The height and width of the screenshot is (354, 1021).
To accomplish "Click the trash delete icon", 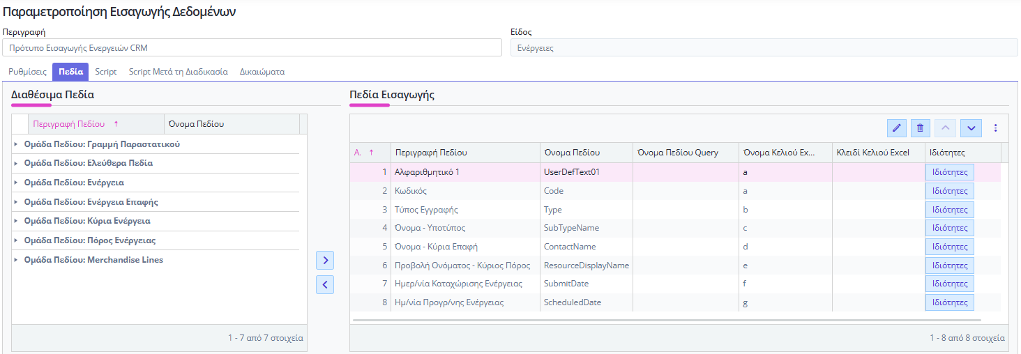I will 920,128.
